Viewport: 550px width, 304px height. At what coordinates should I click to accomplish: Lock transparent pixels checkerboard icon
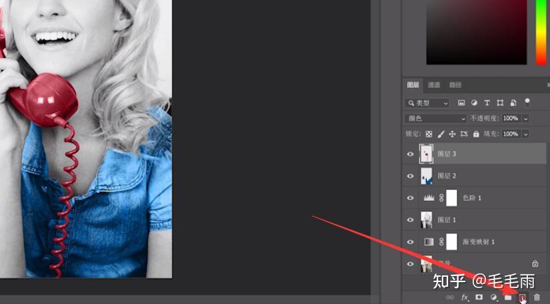[x=429, y=134]
